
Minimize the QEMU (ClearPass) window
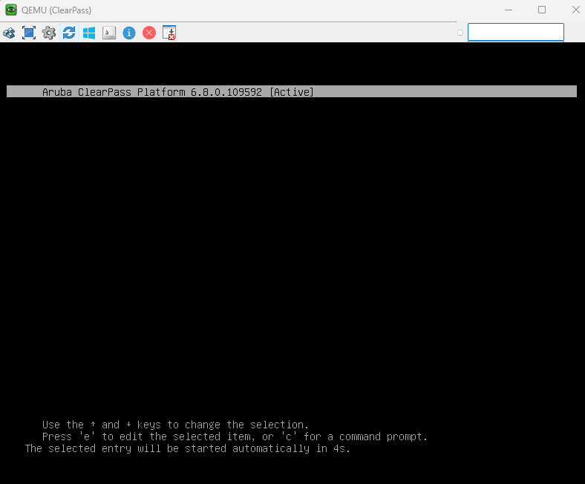[x=509, y=10]
